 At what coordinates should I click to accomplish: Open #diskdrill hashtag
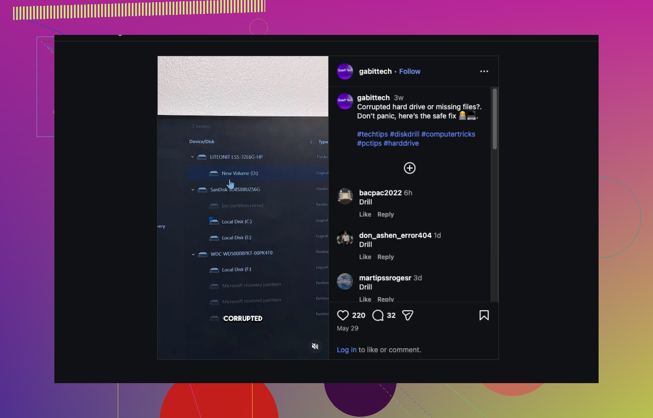click(x=404, y=134)
